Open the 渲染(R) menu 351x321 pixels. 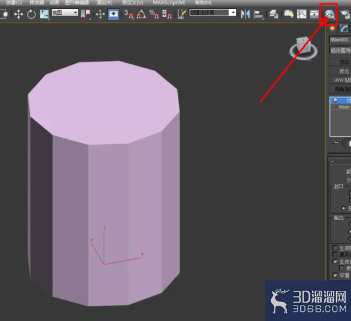pyautogui.click(x=104, y=3)
